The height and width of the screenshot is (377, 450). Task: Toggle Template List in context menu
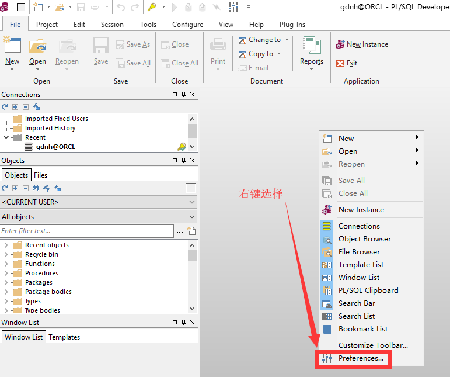pos(361,265)
